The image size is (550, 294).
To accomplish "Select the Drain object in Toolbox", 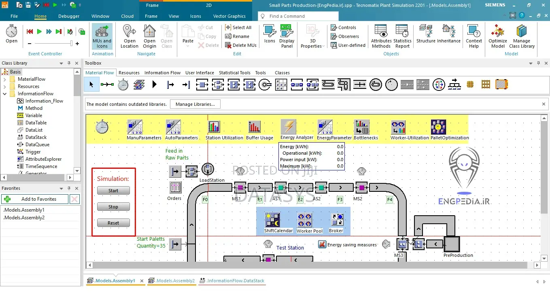I will click(x=186, y=84).
